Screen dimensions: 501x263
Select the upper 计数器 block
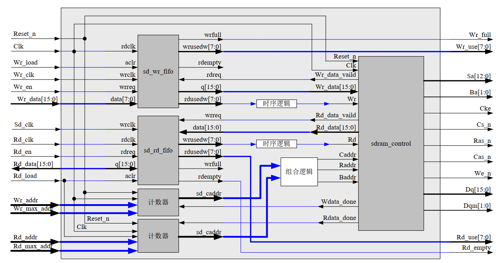pos(158,202)
